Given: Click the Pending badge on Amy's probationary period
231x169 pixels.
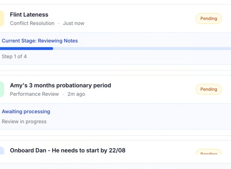Looking at the screenshot, I should (208, 89).
